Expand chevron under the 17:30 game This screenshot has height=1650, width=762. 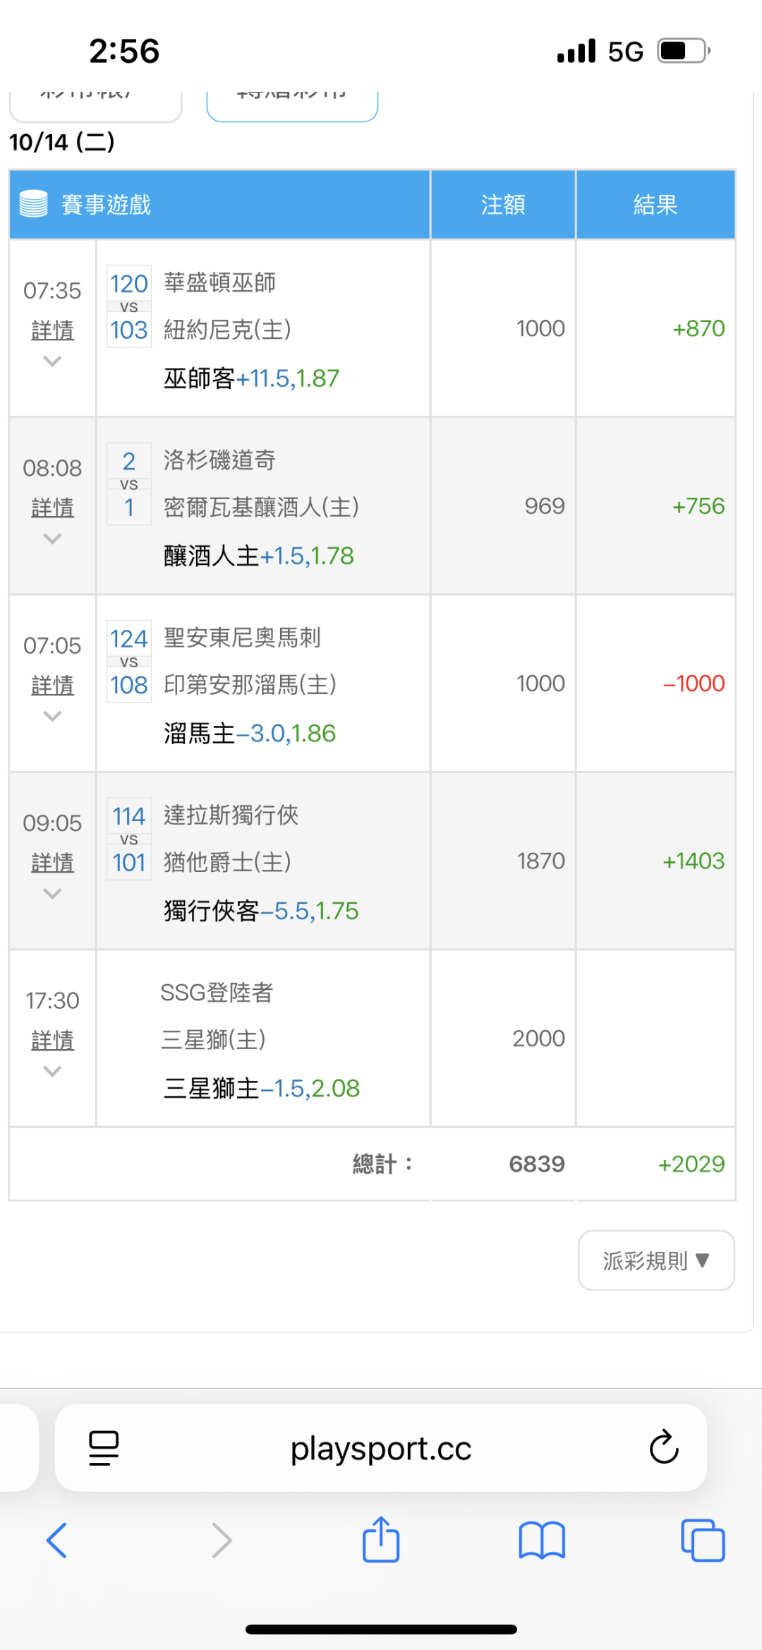click(52, 1071)
